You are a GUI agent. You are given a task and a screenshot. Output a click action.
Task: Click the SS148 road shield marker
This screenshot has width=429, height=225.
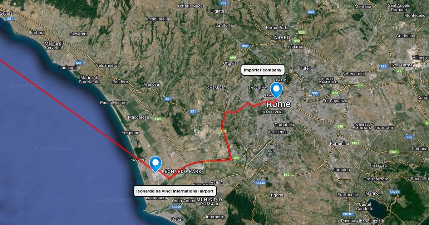(260, 183)
